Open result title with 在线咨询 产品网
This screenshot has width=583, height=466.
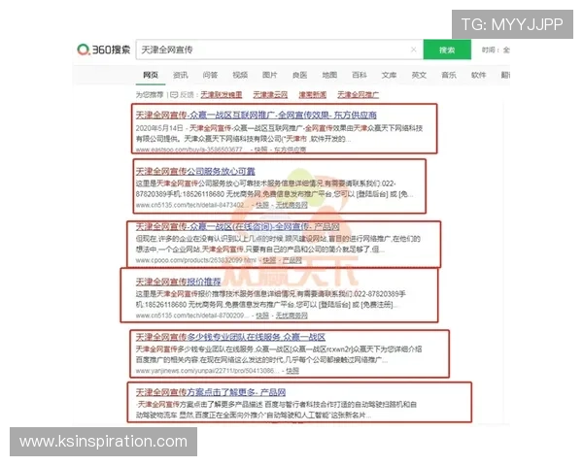tap(238, 226)
